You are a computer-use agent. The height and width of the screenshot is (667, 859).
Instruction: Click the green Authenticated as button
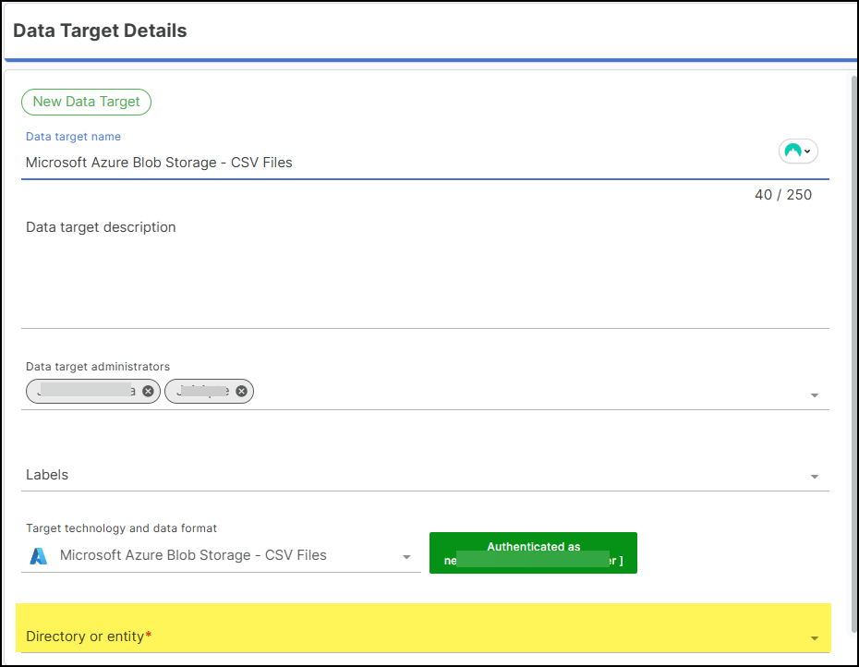533,553
